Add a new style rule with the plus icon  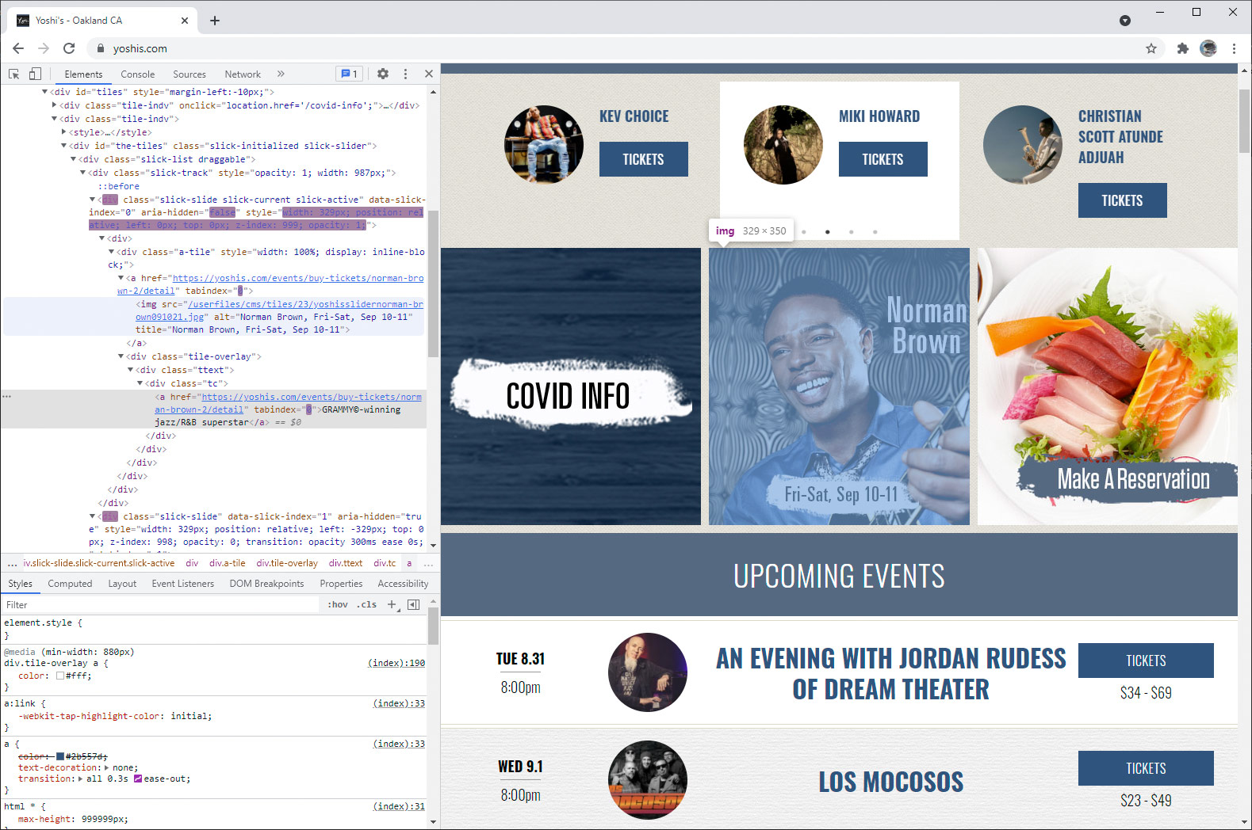point(392,604)
